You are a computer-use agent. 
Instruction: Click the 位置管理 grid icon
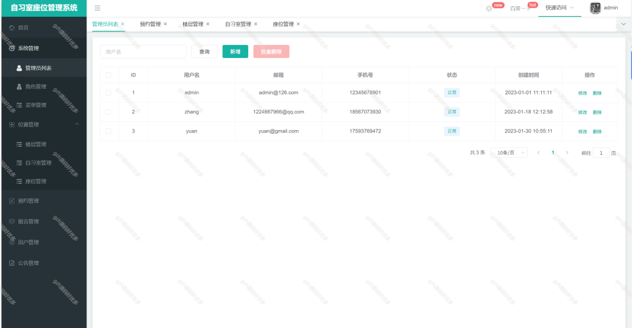pos(12,125)
